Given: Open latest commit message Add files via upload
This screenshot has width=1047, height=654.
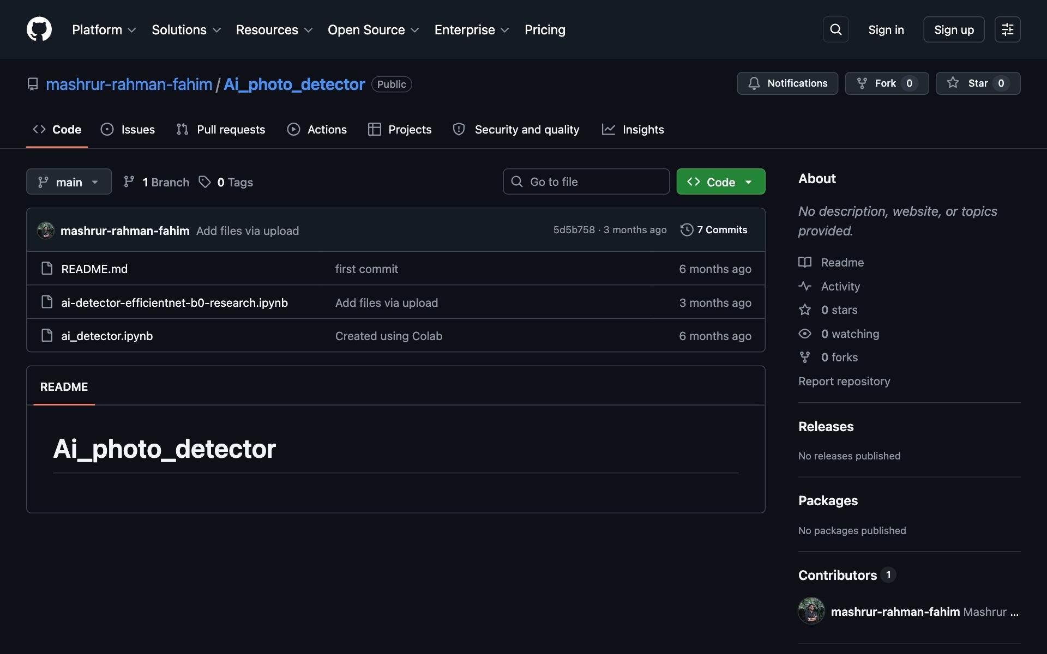Looking at the screenshot, I should [248, 231].
